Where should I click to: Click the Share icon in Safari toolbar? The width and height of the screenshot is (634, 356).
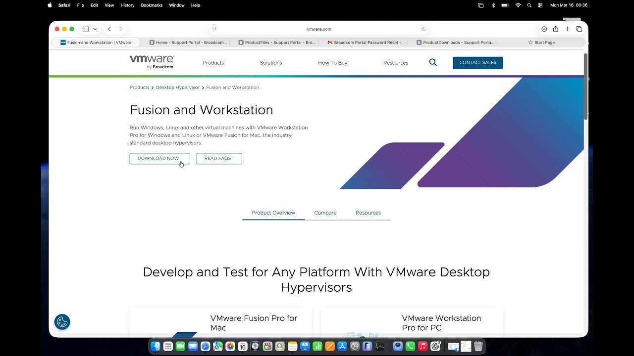coord(555,29)
